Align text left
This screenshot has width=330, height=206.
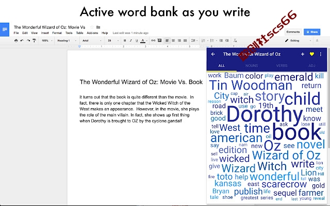tap(167, 41)
